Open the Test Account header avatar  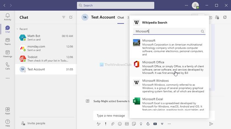point(85,17)
